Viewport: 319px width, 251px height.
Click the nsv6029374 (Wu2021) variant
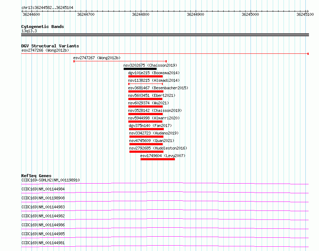pyautogui.click(x=148, y=103)
